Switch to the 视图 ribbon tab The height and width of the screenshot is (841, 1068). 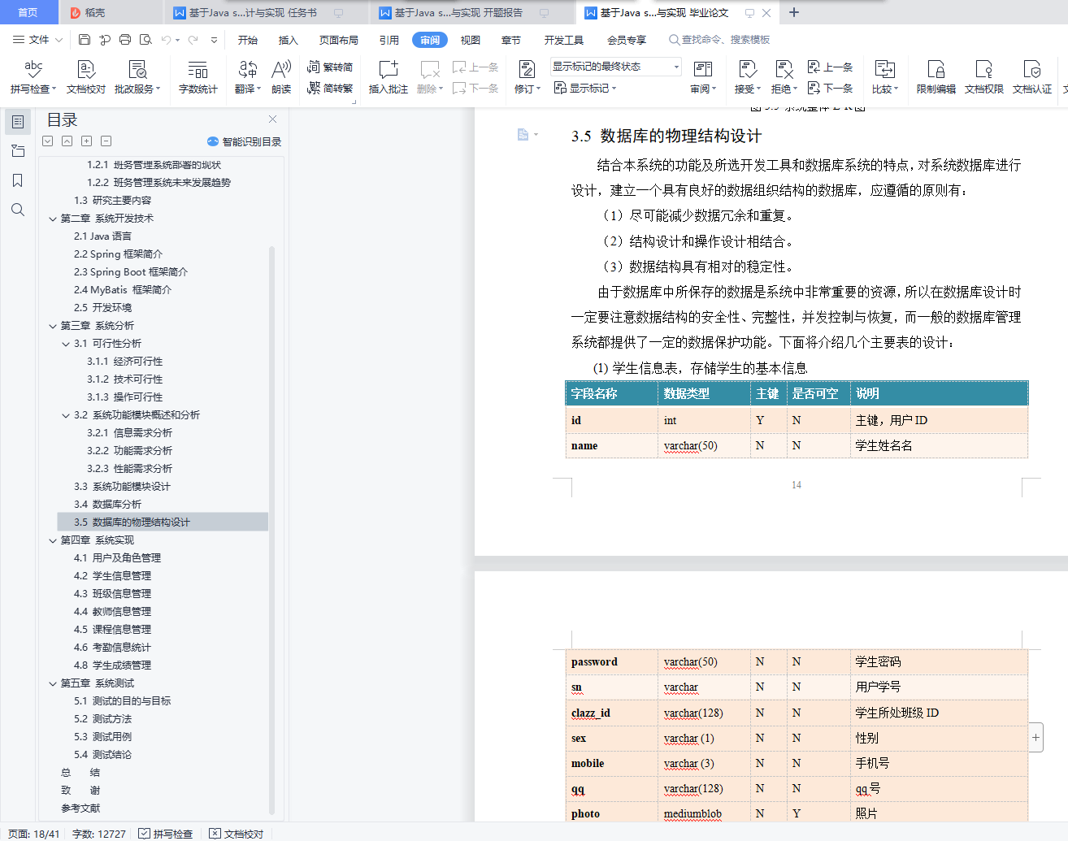(x=471, y=40)
